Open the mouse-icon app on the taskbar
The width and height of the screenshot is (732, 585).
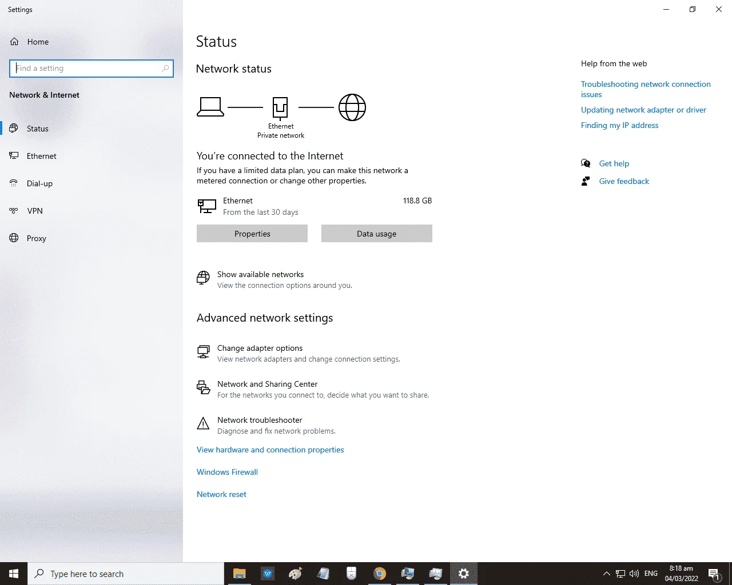pyautogui.click(x=352, y=574)
